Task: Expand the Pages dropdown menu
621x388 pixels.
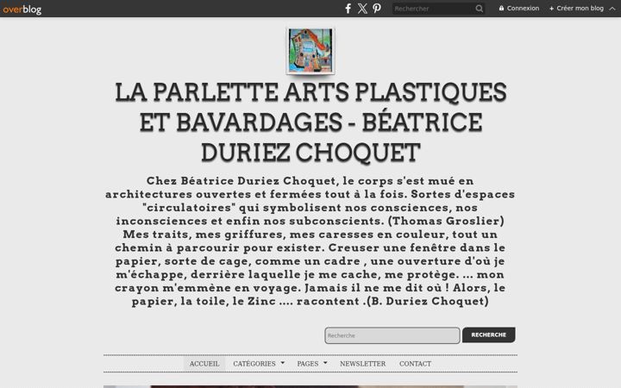Action: (x=312, y=364)
